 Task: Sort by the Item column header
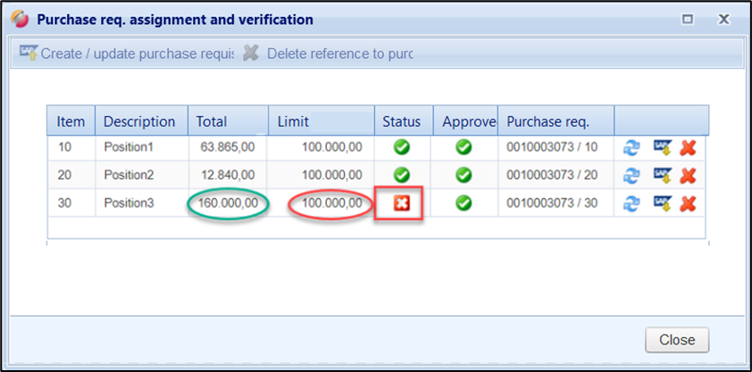(x=71, y=120)
